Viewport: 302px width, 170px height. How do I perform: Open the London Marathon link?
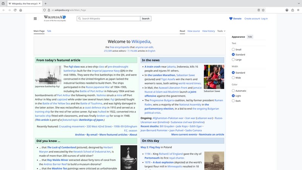click(162, 75)
